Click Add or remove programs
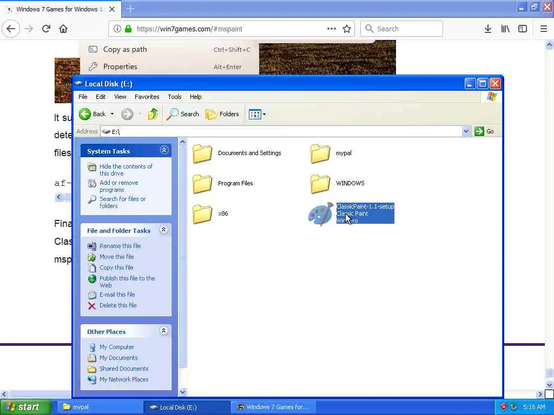 [x=118, y=186]
